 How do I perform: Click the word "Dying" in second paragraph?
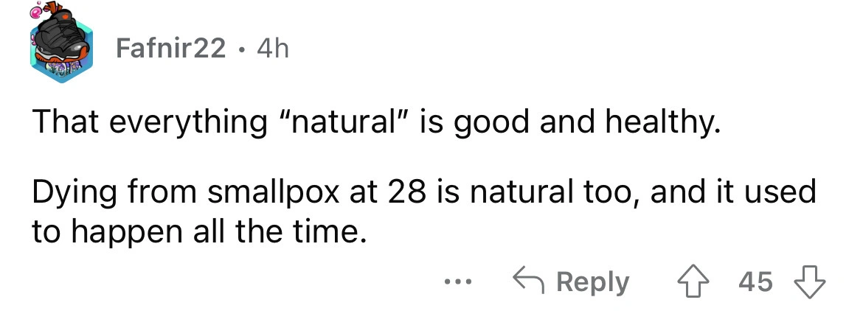click(x=71, y=194)
